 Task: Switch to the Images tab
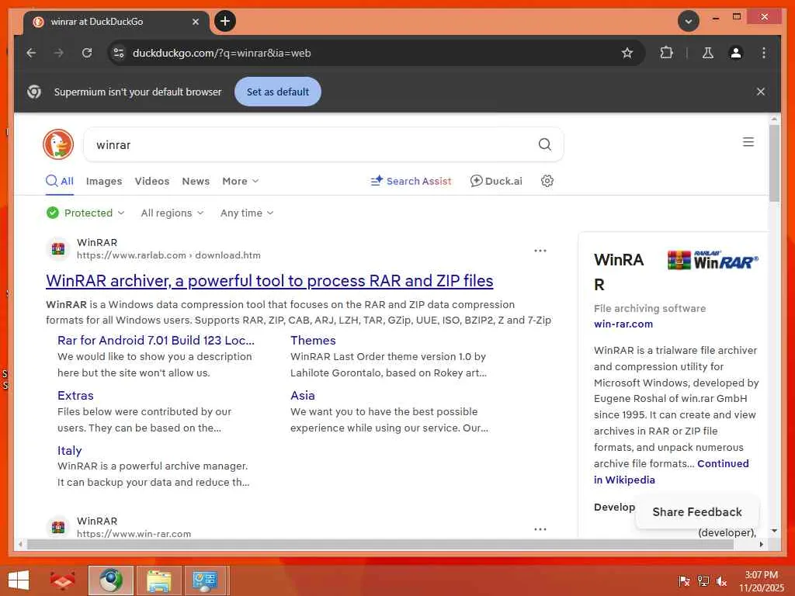104,181
